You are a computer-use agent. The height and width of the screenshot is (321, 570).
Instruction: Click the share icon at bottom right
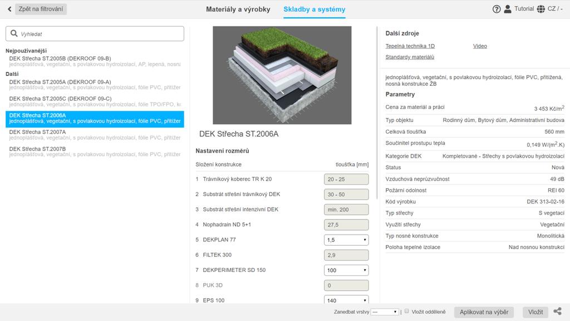coord(557,311)
